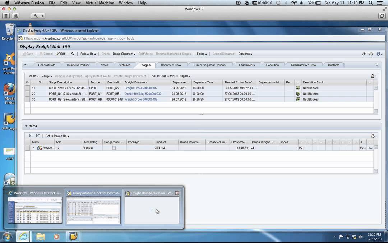Viewport: 388px width, 243px height.
Task: Click the VMware snapshot button
Action: pos(15,16)
